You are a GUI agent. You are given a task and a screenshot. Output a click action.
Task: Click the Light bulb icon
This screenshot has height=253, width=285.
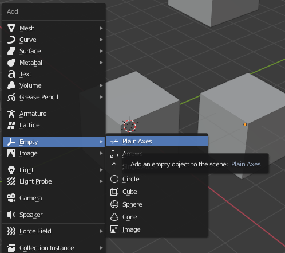coord(11,170)
